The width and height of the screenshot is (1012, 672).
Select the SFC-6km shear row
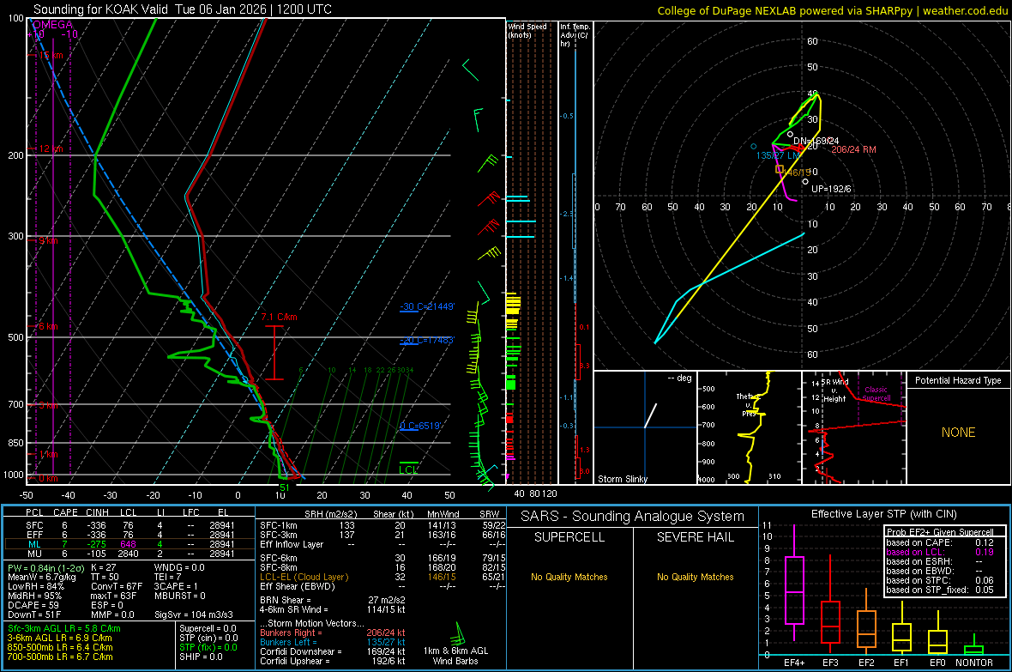pos(383,558)
